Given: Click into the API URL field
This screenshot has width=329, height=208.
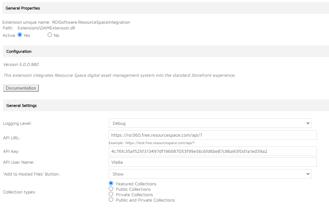Looking at the screenshot, I should [x=212, y=135].
